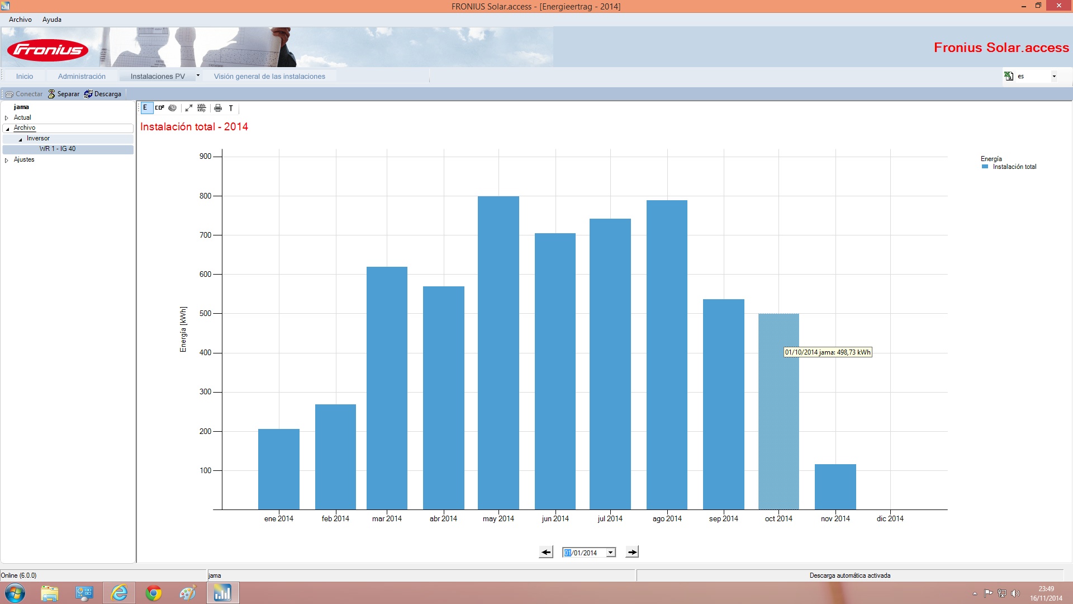
Task: Switch to the Inicio tab
Action: (x=25, y=76)
